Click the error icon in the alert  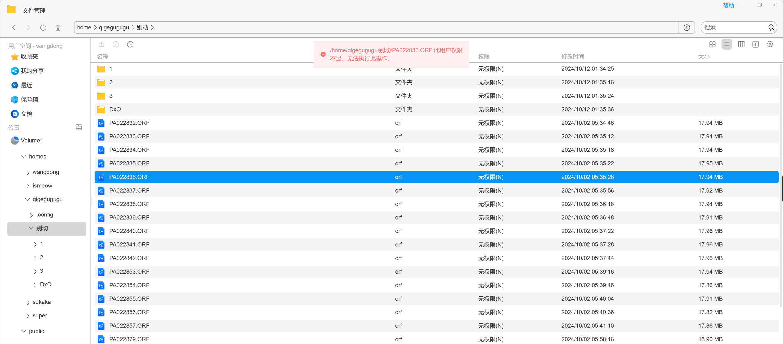coord(323,54)
